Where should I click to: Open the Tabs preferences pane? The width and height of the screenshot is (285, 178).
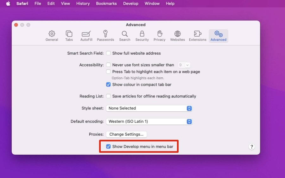tap(69, 36)
